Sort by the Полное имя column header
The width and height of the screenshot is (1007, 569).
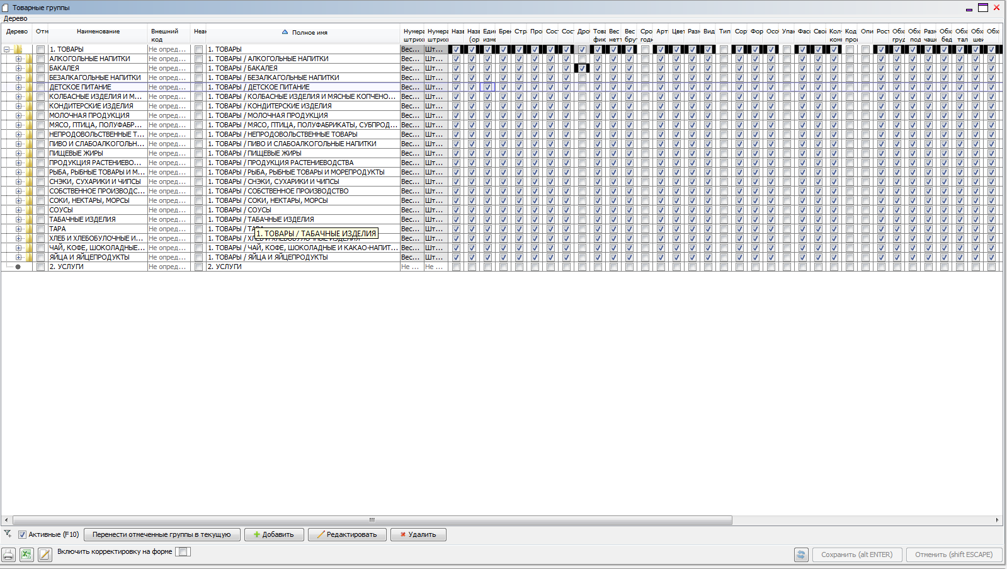tap(309, 32)
